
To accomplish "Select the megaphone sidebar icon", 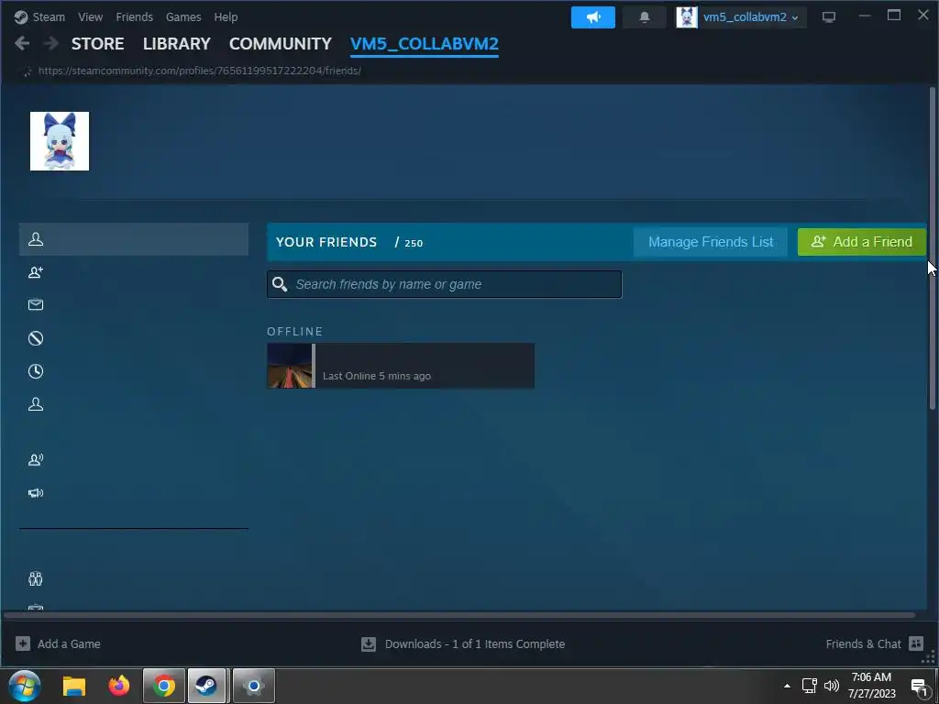I will 36,492.
